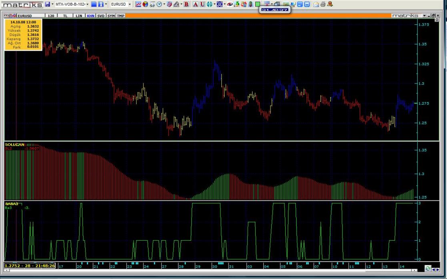Click the clock icon in toolbar
447x279 pixels.
(x=159, y=4)
